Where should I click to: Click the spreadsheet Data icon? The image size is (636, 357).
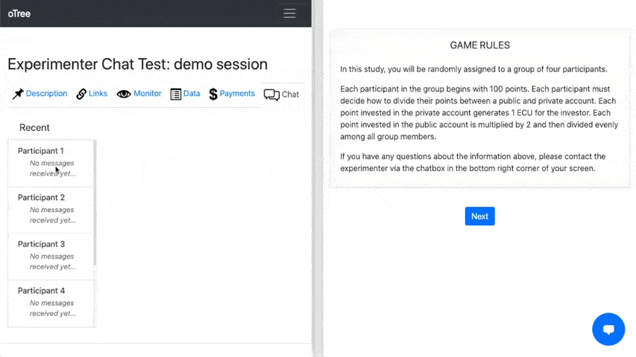(176, 94)
